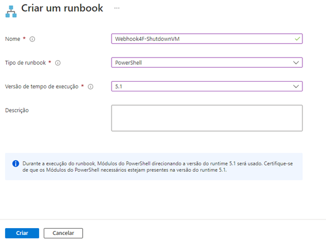The height and width of the screenshot is (243, 326).
Task: Click the runbook hierarchy icon beside the title
Action: pyautogui.click(x=11, y=11)
